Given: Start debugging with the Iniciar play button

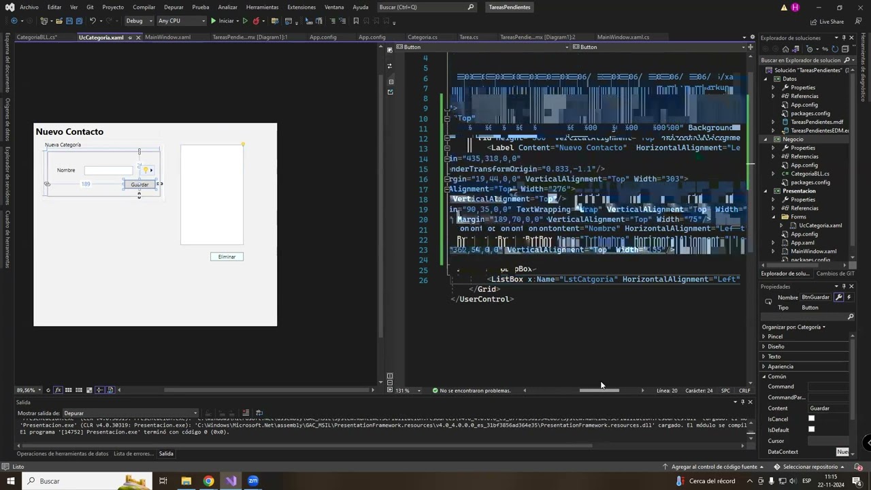Looking at the screenshot, I should [x=223, y=20].
